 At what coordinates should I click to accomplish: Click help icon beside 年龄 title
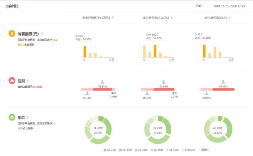pyautogui.click(x=27, y=117)
